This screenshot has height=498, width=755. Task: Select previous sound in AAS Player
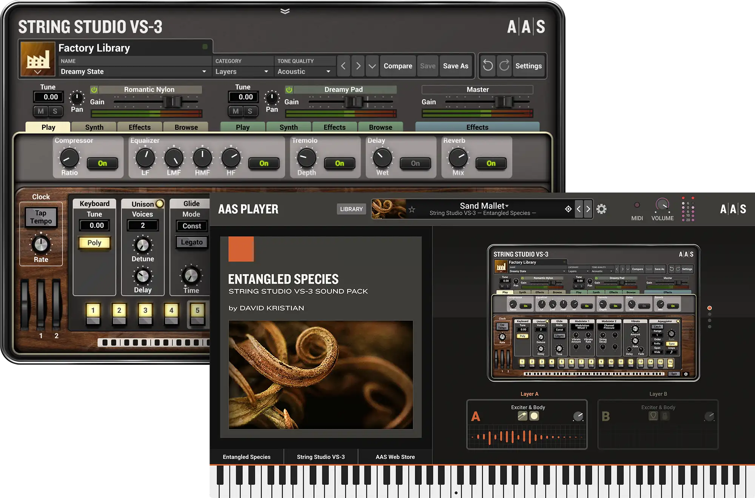click(579, 209)
